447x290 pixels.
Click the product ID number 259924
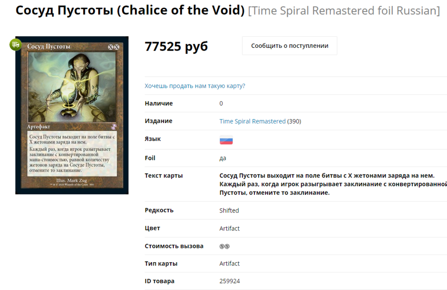[x=229, y=281]
